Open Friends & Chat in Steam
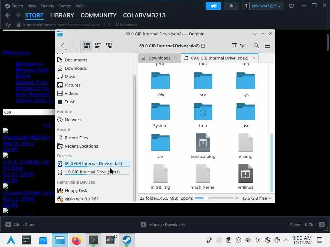Image resolution: width=330 pixels, height=247 pixels. pyautogui.click(x=307, y=224)
